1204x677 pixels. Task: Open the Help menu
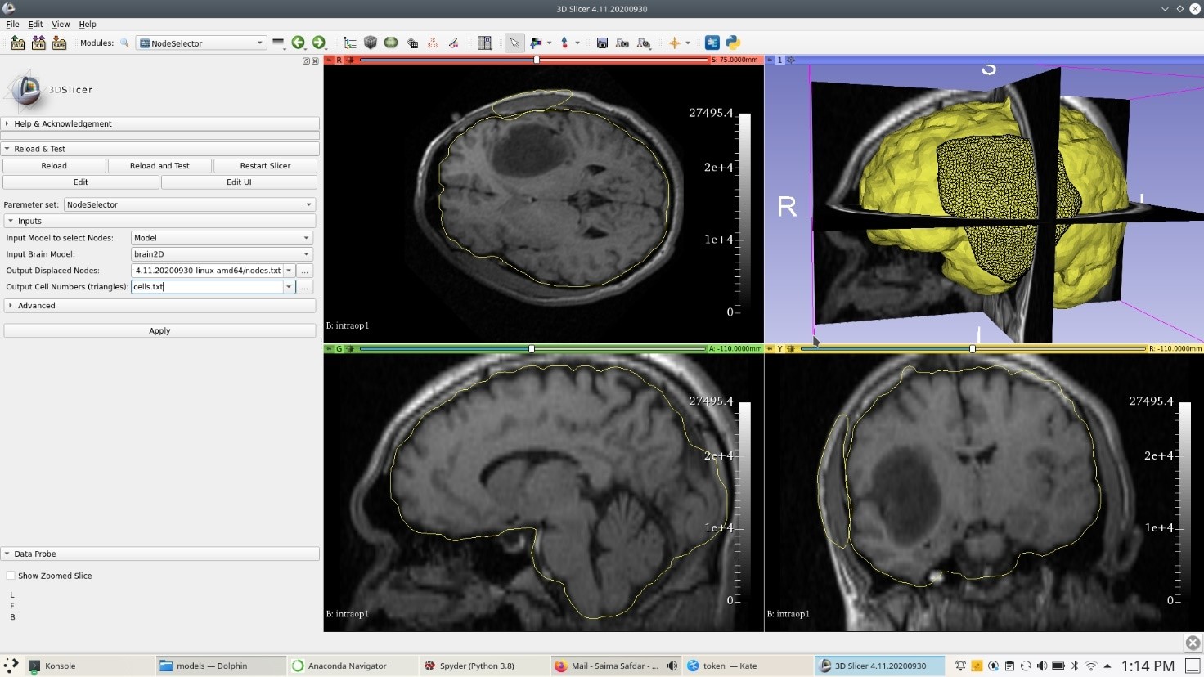pos(88,24)
